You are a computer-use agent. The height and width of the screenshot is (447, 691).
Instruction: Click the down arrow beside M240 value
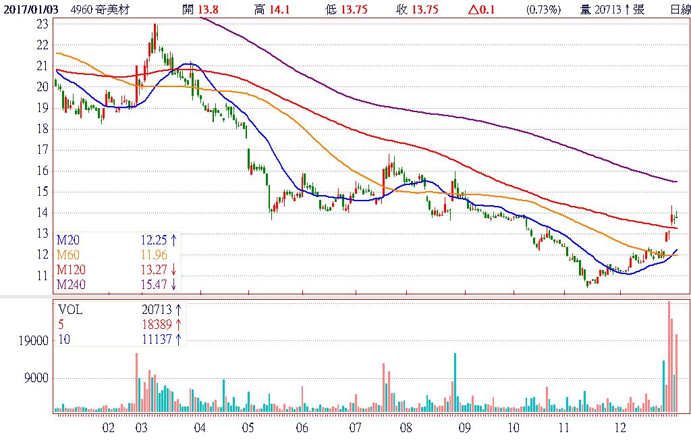pyautogui.click(x=173, y=284)
